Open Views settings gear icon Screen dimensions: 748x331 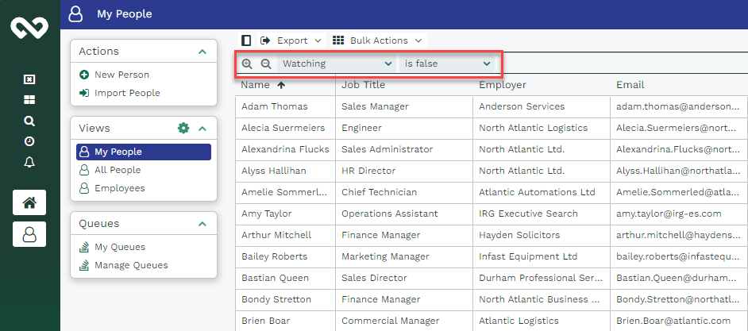coord(183,128)
